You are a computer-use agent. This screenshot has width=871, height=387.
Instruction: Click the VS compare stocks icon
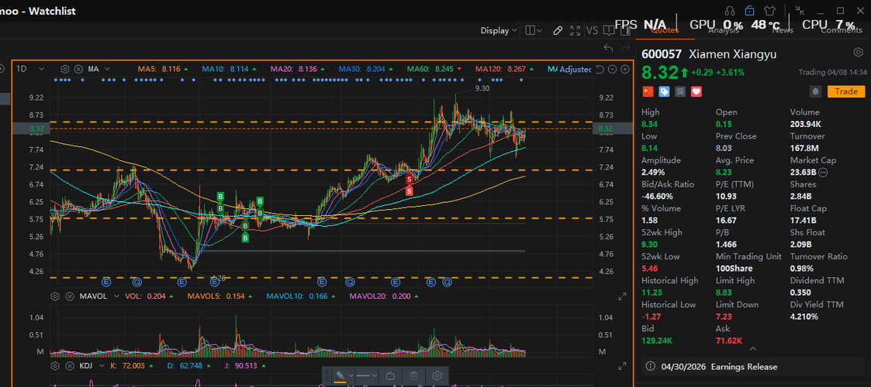[x=592, y=31]
